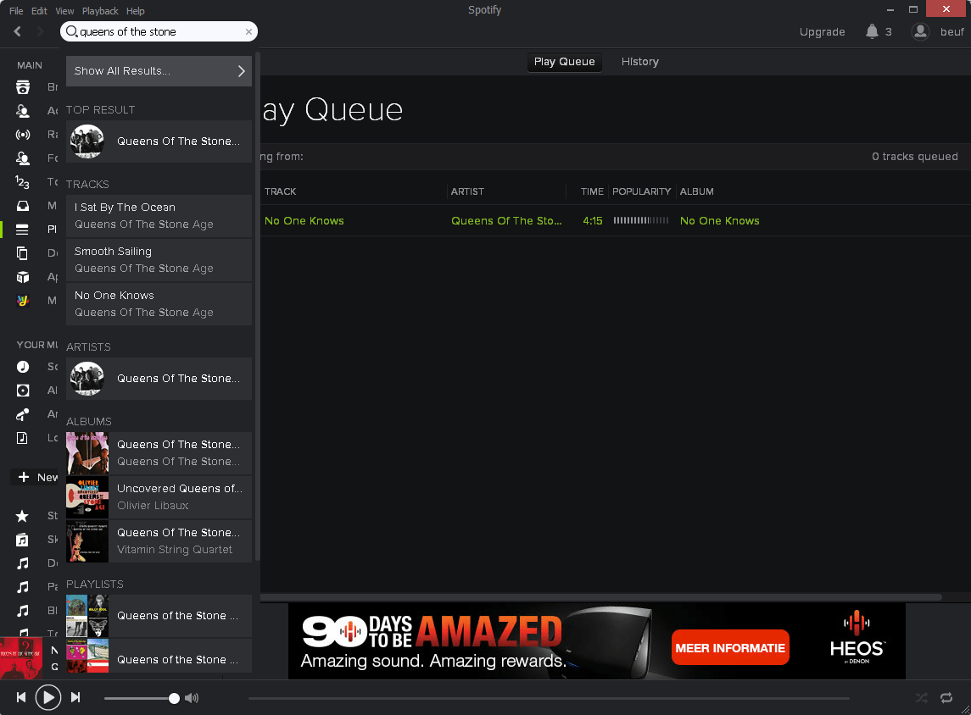Open the Messages inbox icon in the sidebar
The width and height of the screenshot is (971, 715).
click(x=23, y=205)
